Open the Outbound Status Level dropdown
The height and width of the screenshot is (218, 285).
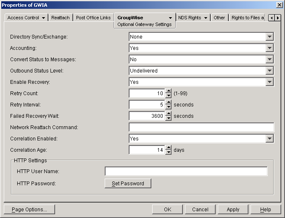coord(269,71)
